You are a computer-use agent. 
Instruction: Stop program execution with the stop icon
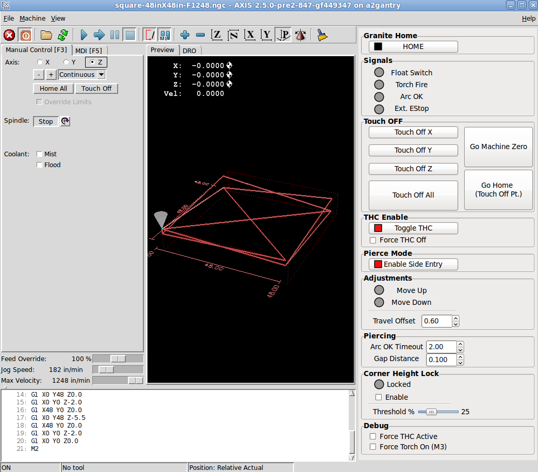point(130,35)
